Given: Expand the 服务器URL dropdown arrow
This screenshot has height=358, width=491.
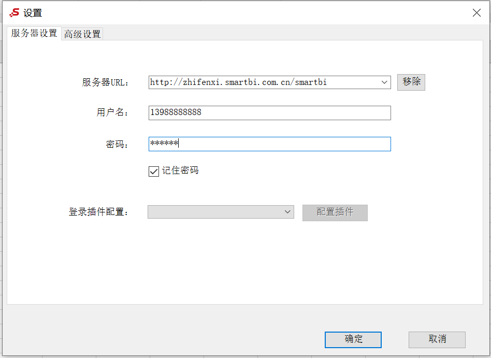Looking at the screenshot, I should 384,82.
